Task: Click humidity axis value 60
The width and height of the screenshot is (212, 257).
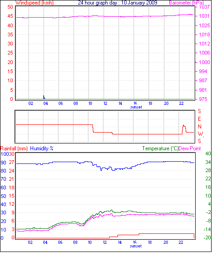Action: [x=3, y=188]
